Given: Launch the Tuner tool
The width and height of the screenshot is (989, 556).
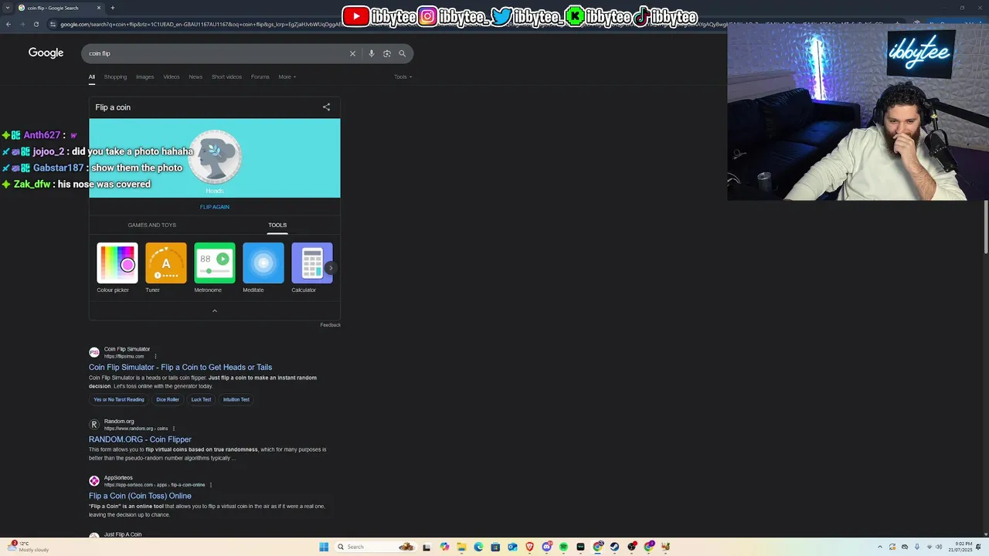Looking at the screenshot, I should [165, 268].
